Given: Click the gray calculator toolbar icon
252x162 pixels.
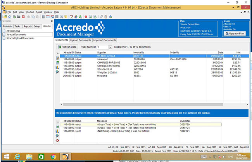Looking at the screenshot, I should tap(43, 17).
